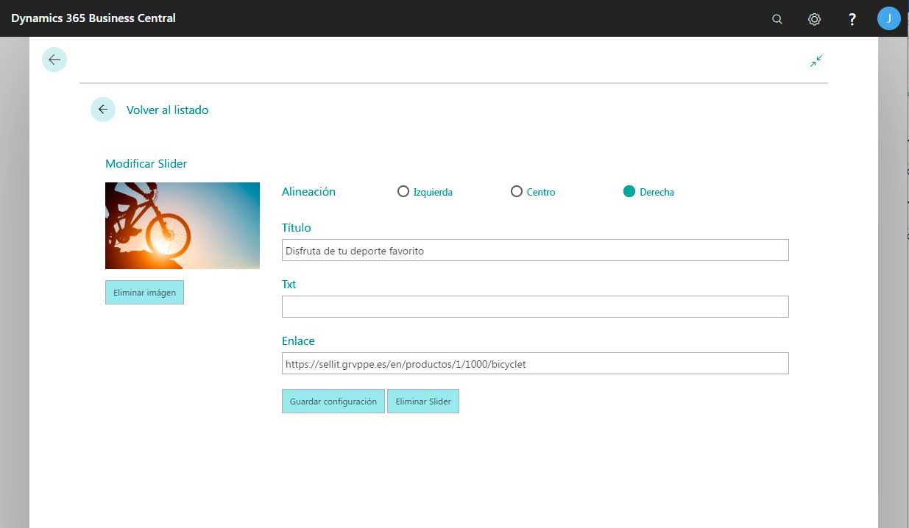
Task: Click the round arrow beside Volver al listado
Action: click(103, 110)
